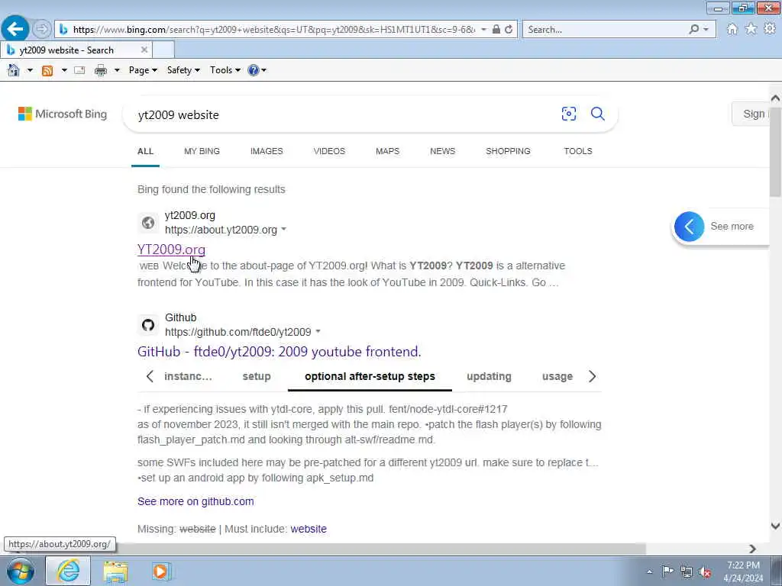Viewport: 782px width, 586px height.
Task: Click the Bing search query input field
Action: (x=344, y=114)
